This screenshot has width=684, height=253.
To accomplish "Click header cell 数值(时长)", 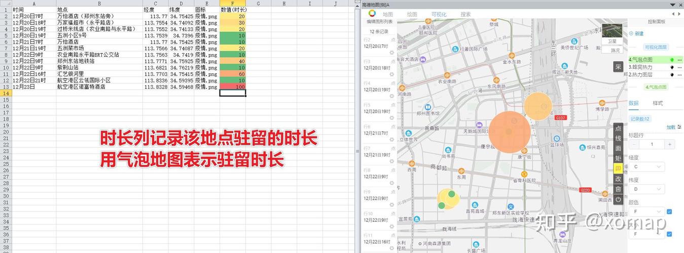I will [234, 10].
